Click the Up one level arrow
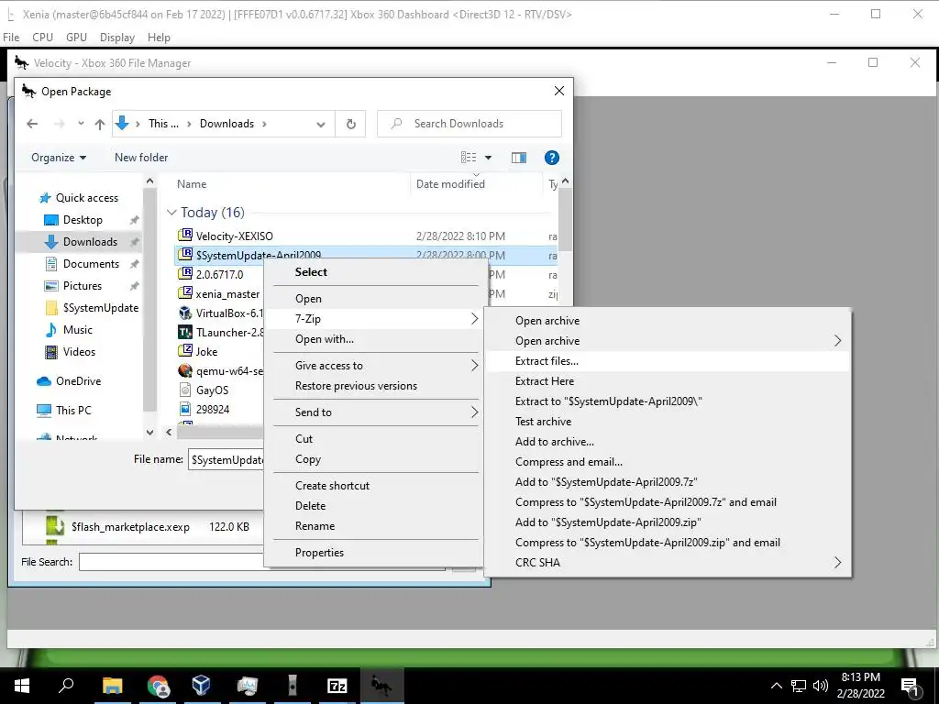Screen dimensions: 939x704 [100, 124]
